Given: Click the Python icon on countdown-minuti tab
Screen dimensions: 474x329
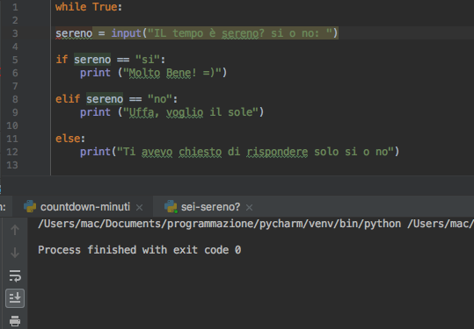Looking at the screenshot, I should tap(30, 206).
